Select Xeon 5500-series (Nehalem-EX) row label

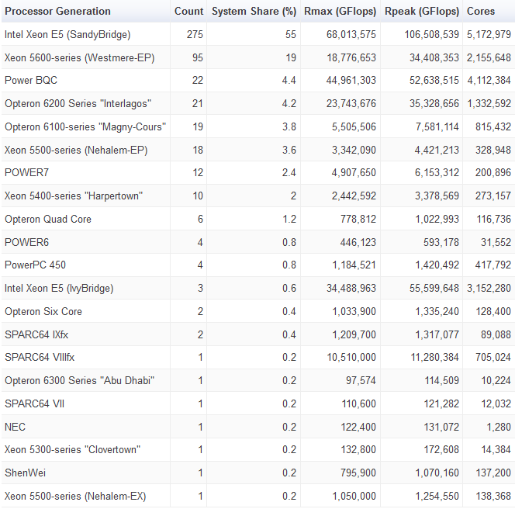75,496
